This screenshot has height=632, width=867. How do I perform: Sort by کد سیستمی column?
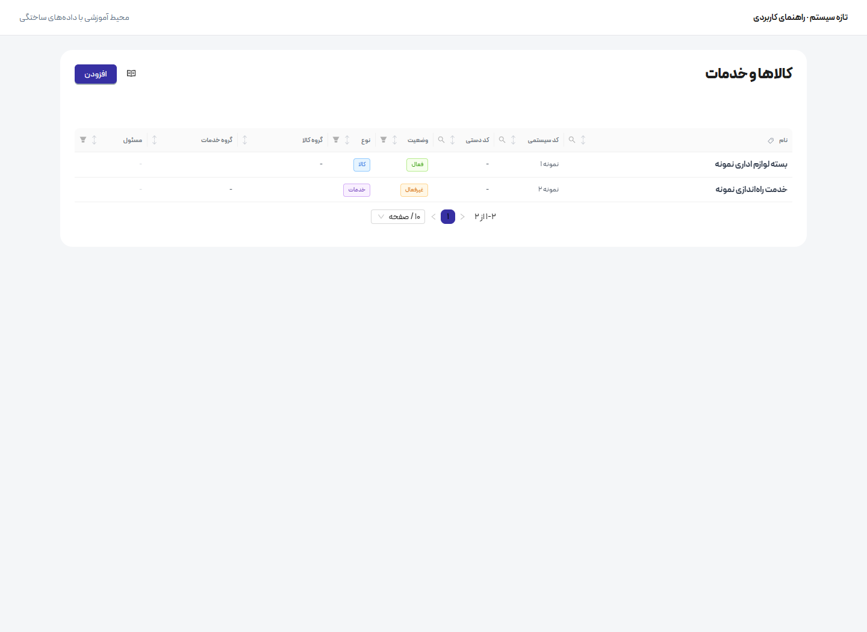click(x=513, y=140)
